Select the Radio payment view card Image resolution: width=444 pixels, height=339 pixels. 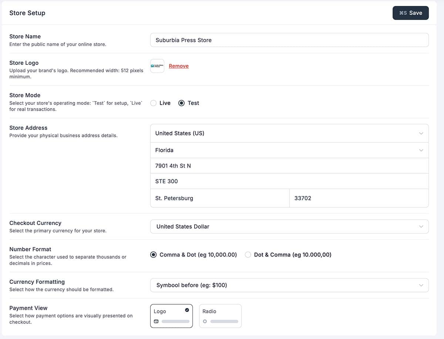[220, 316]
